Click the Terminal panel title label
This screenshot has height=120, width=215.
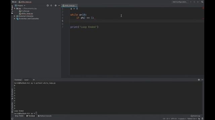click(x=18, y=80)
